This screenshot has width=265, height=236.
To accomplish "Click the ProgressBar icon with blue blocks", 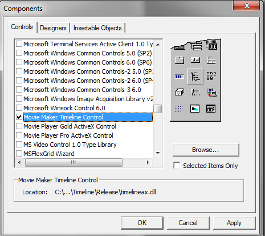I will coord(180,77).
